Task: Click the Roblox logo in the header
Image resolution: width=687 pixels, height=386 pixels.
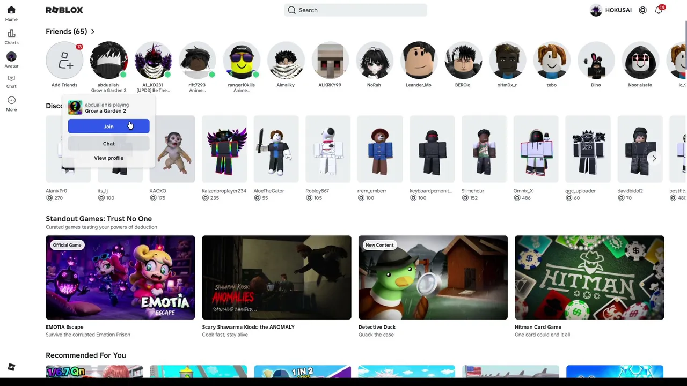Action: (x=64, y=10)
